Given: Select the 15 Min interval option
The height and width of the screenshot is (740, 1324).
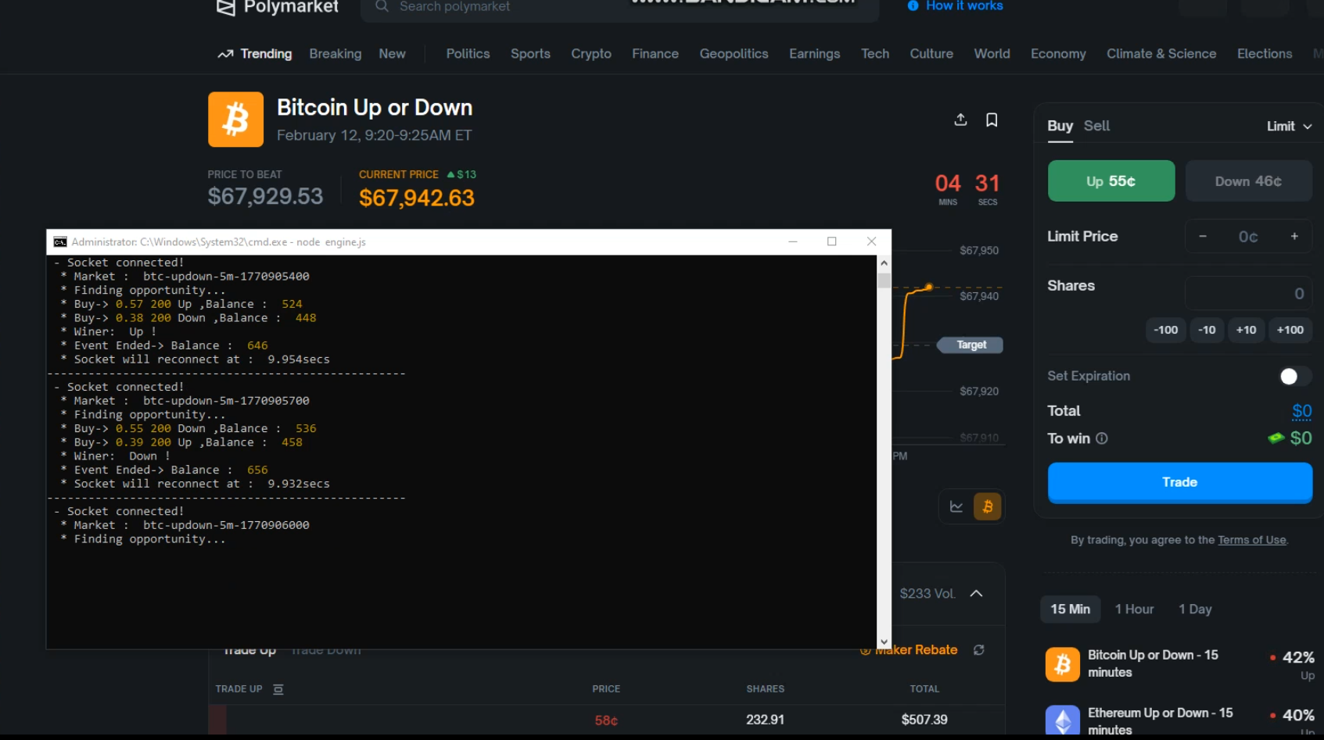Looking at the screenshot, I should (x=1070, y=609).
